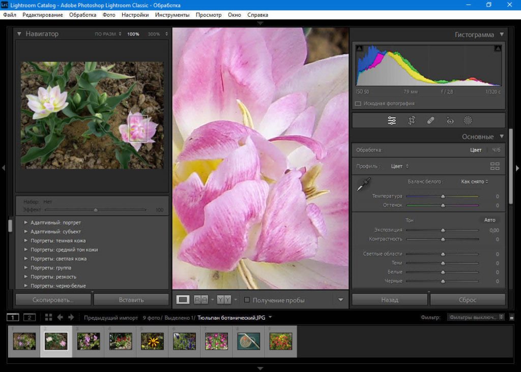Open the Masking circle tool
Image resolution: width=521 pixels, height=372 pixels.
click(468, 120)
